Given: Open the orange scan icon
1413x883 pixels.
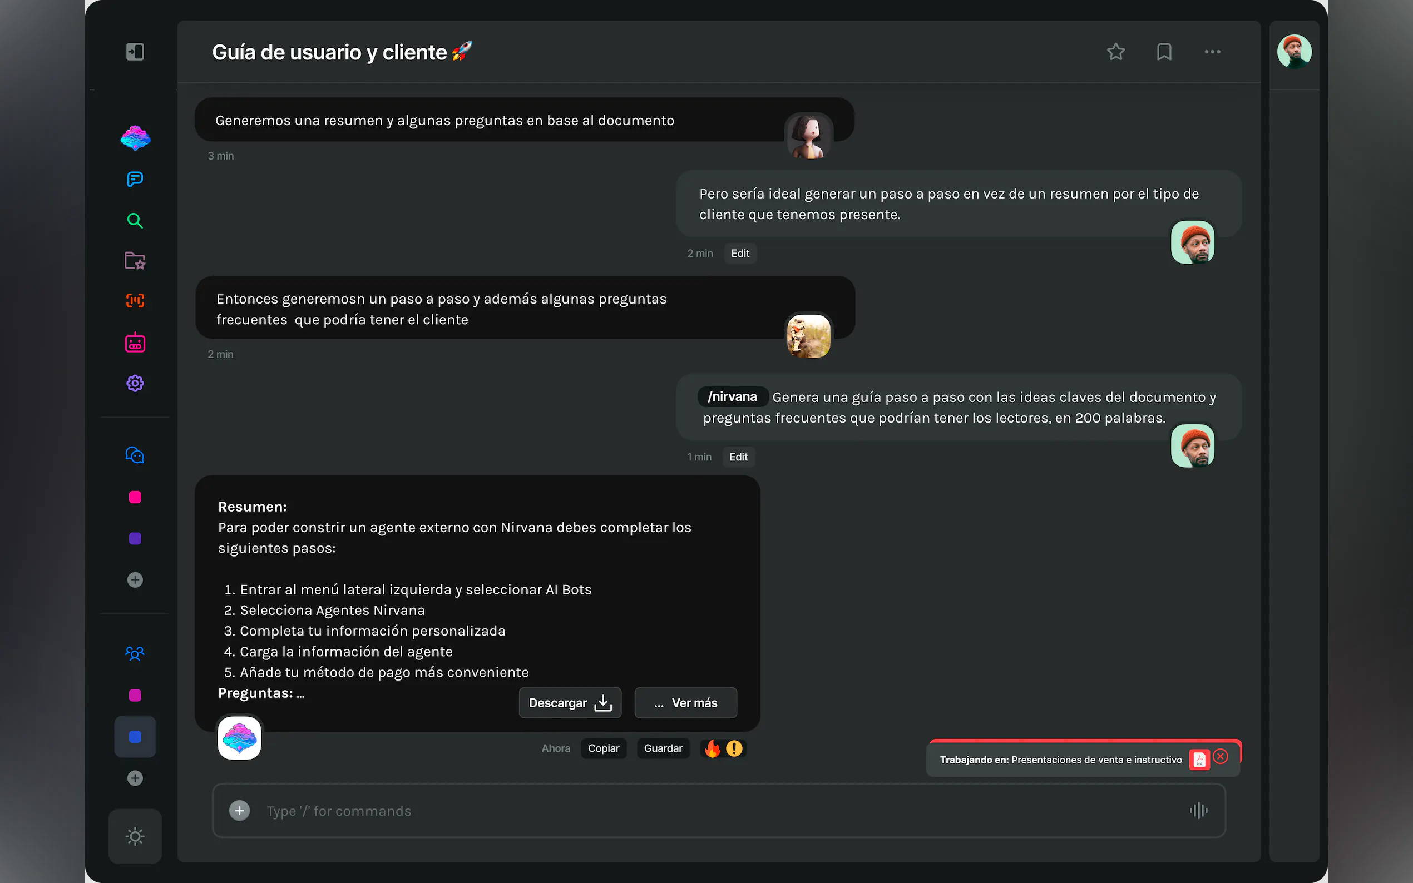Looking at the screenshot, I should point(135,301).
